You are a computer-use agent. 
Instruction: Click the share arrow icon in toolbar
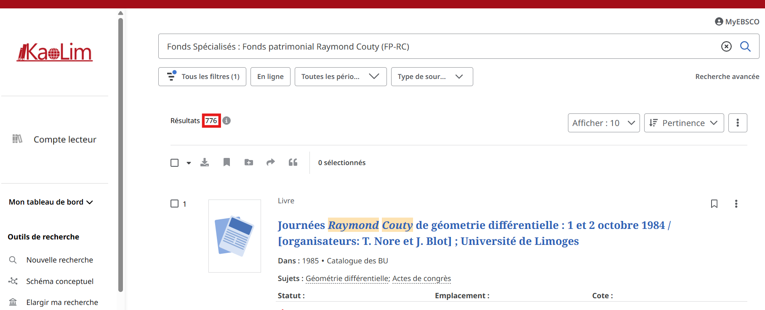[271, 162]
